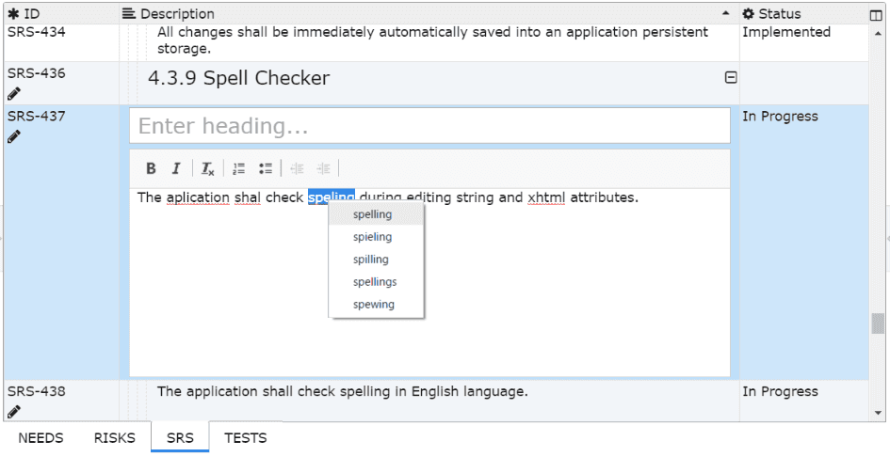The image size is (890, 457).
Task: Sort by the Description column header
Action: pyautogui.click(x=177, y=14)
